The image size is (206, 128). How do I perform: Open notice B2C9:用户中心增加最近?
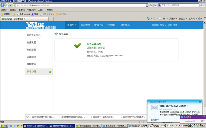(133, 117)
